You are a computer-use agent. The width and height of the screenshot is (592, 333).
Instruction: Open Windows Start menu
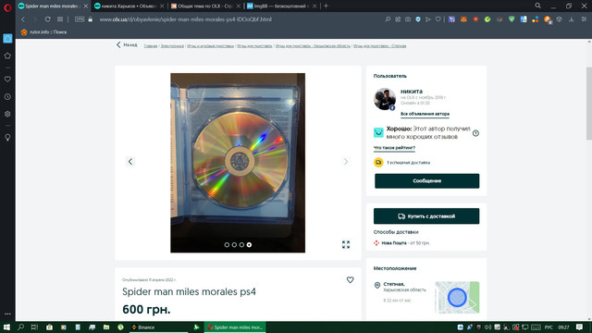6,327
